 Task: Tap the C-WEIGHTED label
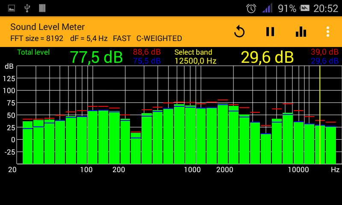(x=159, y=38)
